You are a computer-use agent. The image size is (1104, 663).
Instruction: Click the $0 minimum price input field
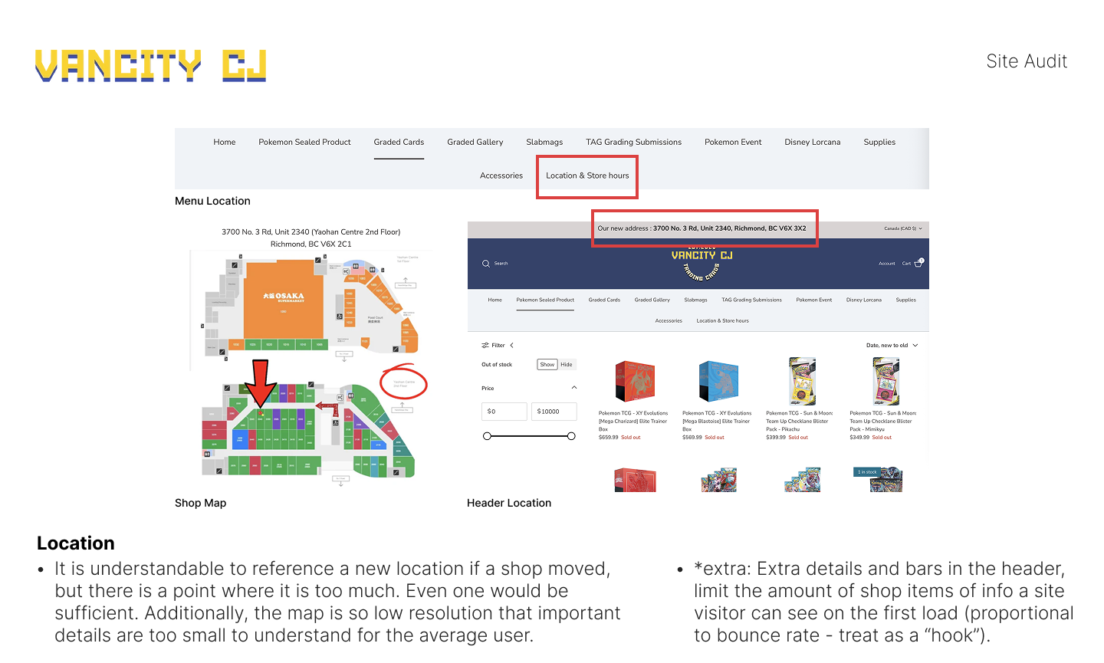coord(504,412)
